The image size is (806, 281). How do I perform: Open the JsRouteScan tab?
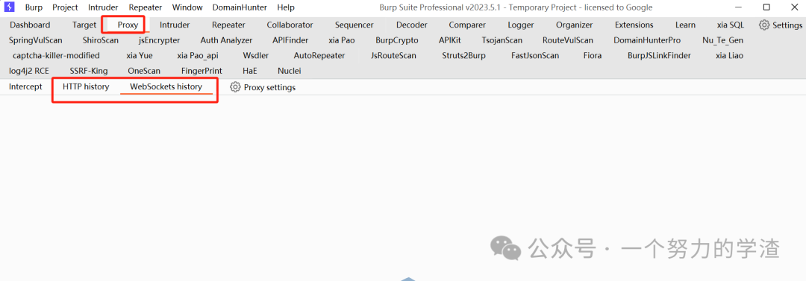point(394,55)
